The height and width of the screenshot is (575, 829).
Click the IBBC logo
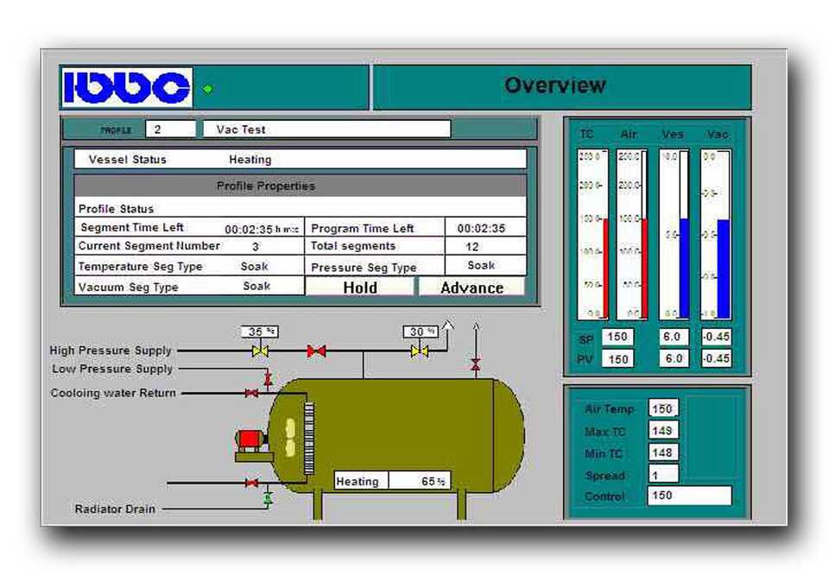[127, 87]
